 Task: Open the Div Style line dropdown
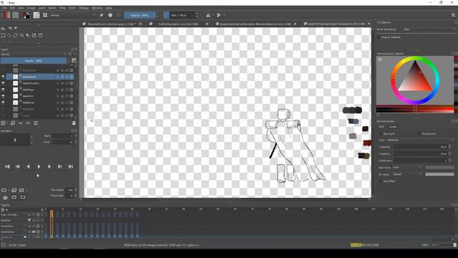[x=407, y=174]
